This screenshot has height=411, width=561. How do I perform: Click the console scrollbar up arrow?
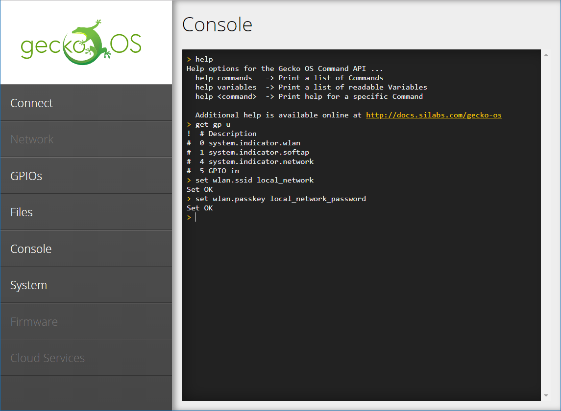[546, 55]
